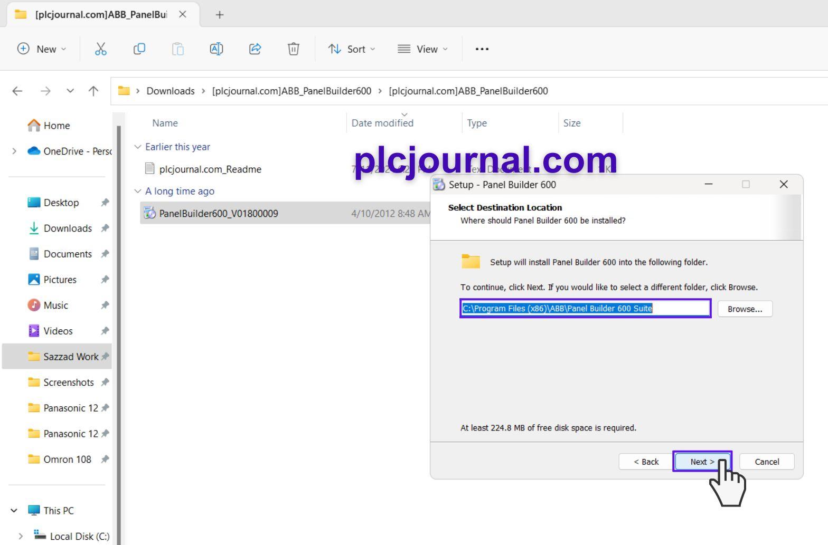828x545 pixels.
Task: Collapse the Earlier this year group
Action: tap(138, 147)
